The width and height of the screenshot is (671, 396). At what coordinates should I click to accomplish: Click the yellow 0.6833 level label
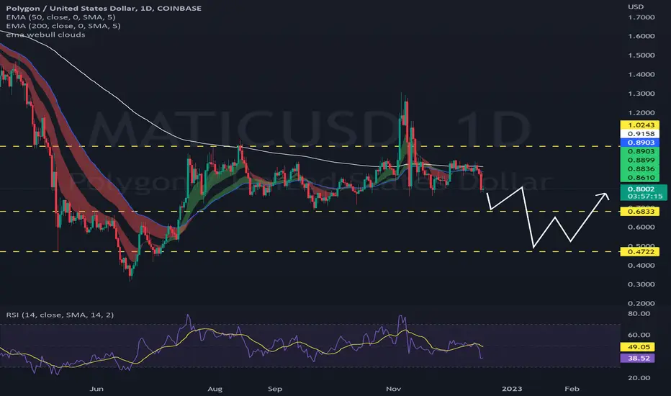tap(640, 212)
